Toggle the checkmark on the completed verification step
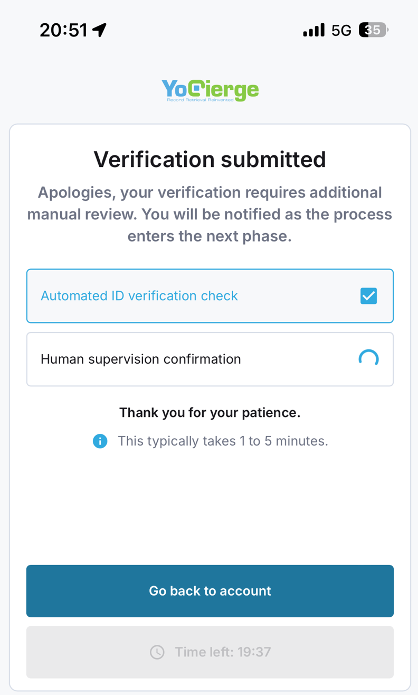The image size is (418, 695). tap(368, 296)
